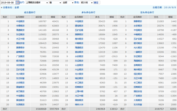The height and width of the screenshot is (111, 177).
Task: Open 格林大华 in the long position ranking
Action: (x=79, y=105)
